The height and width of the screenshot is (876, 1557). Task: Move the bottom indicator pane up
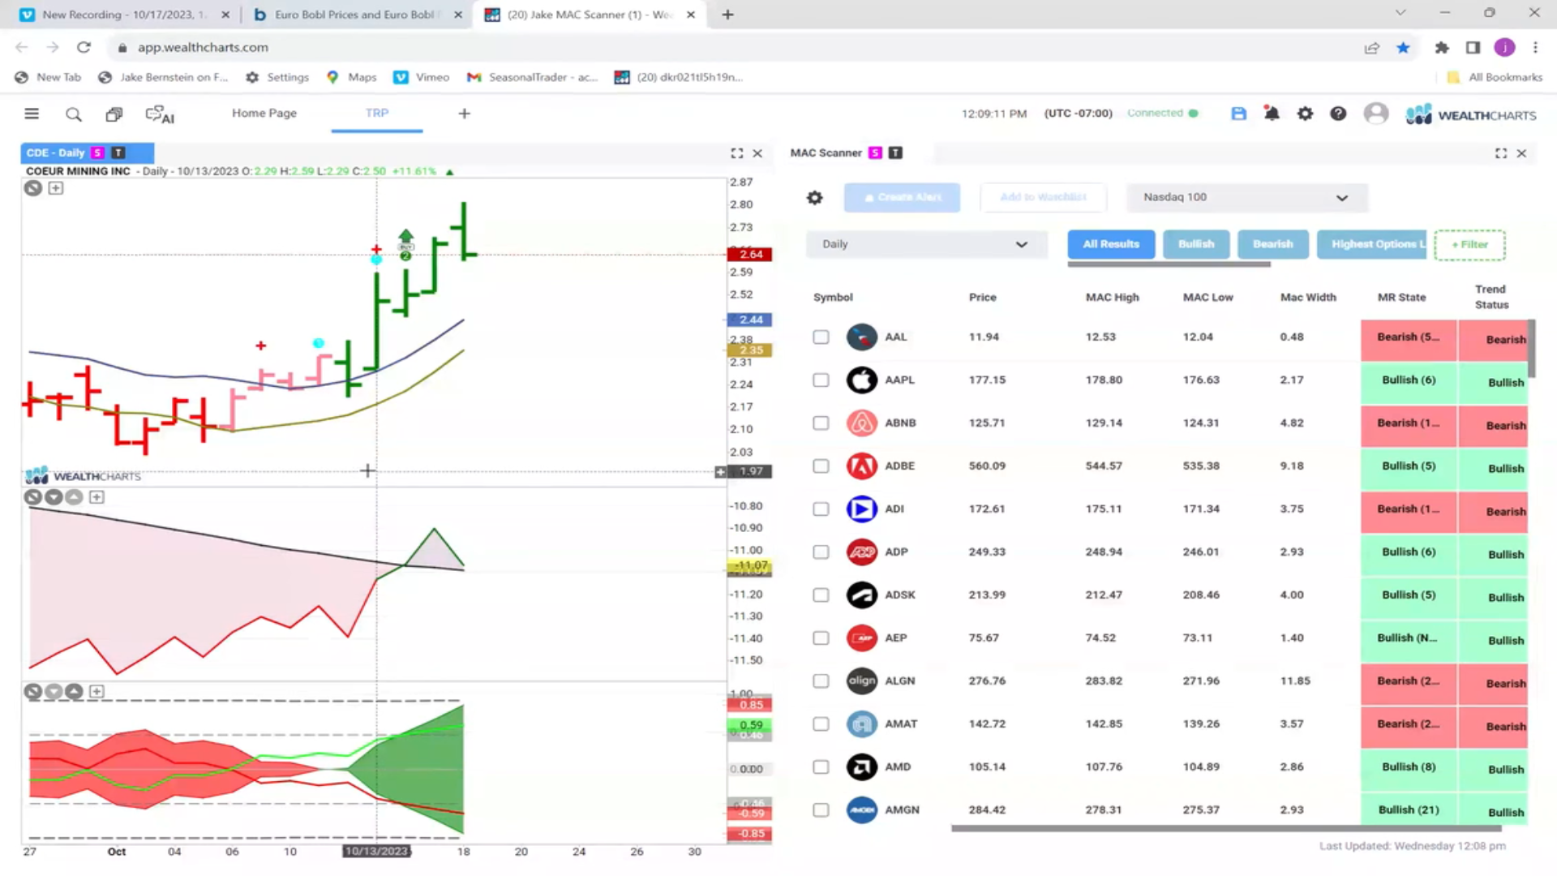75,692
